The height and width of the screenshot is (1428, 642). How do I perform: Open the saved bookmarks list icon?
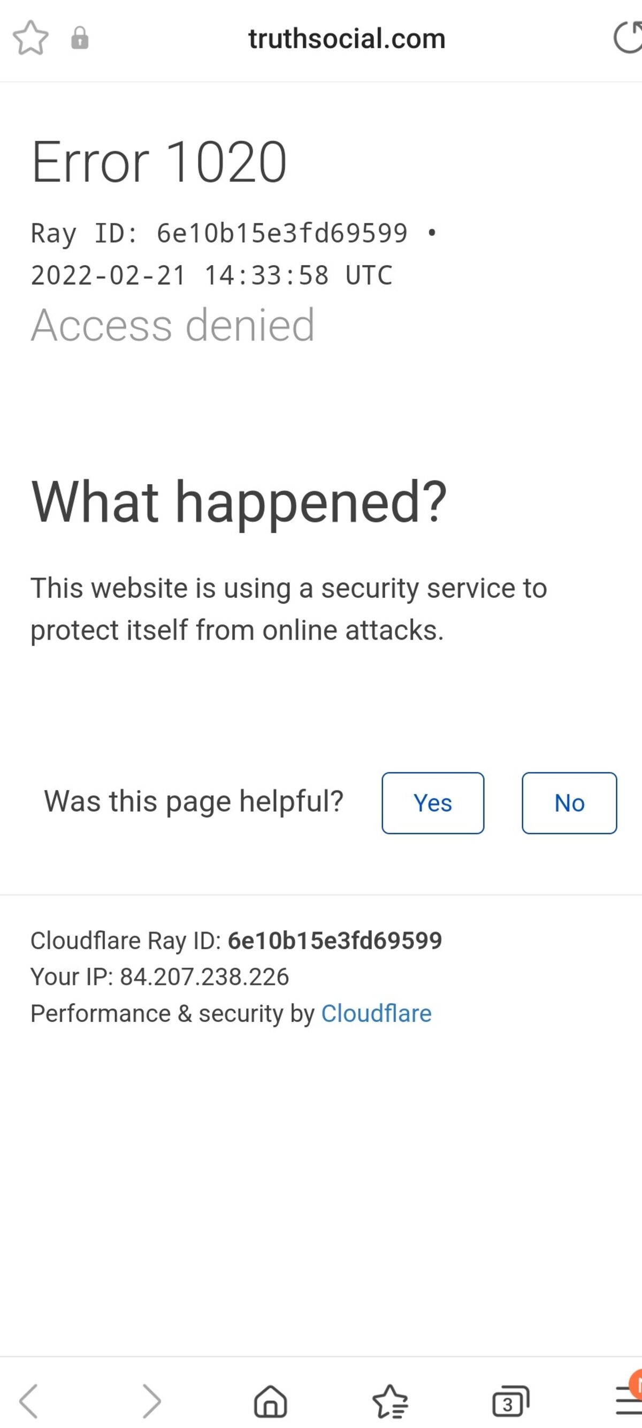[391, 1400]
